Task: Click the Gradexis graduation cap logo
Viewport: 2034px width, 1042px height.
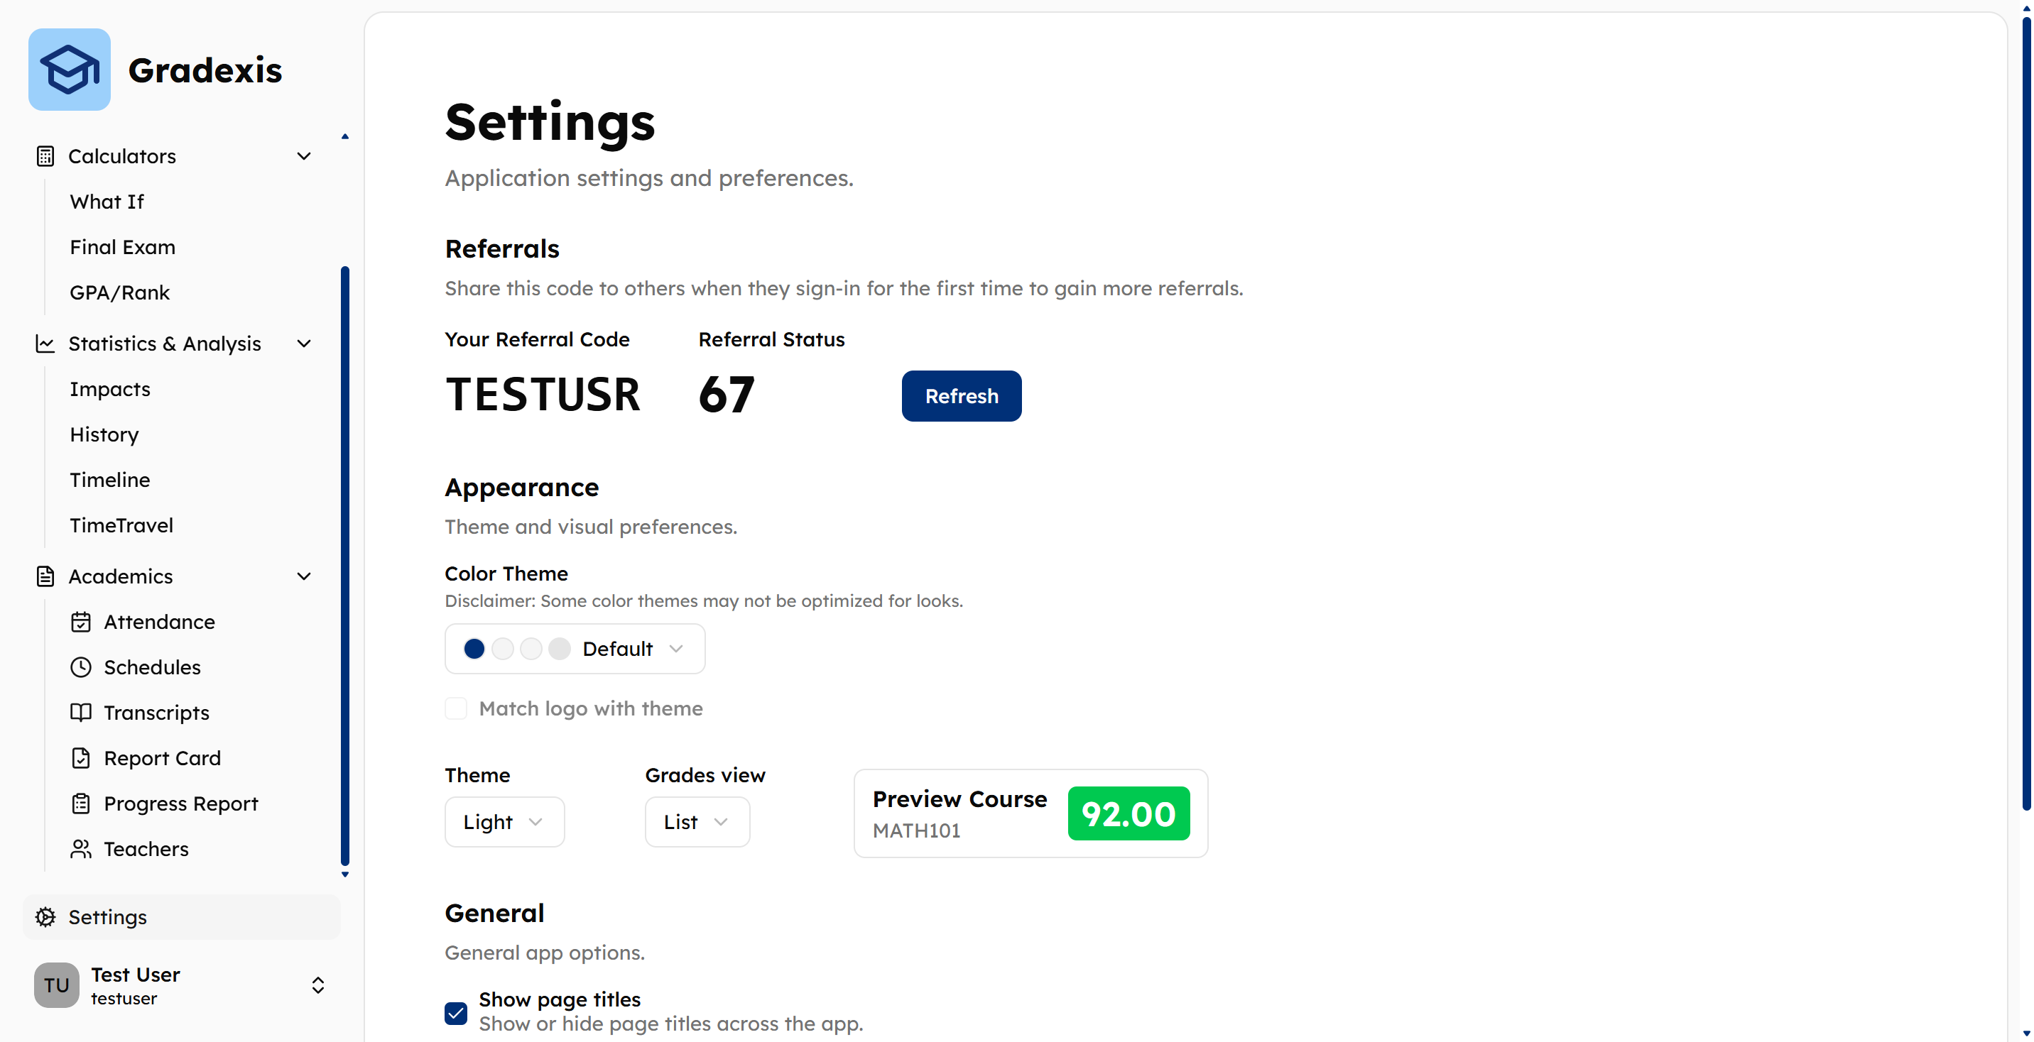Action: tap(70, 70)
